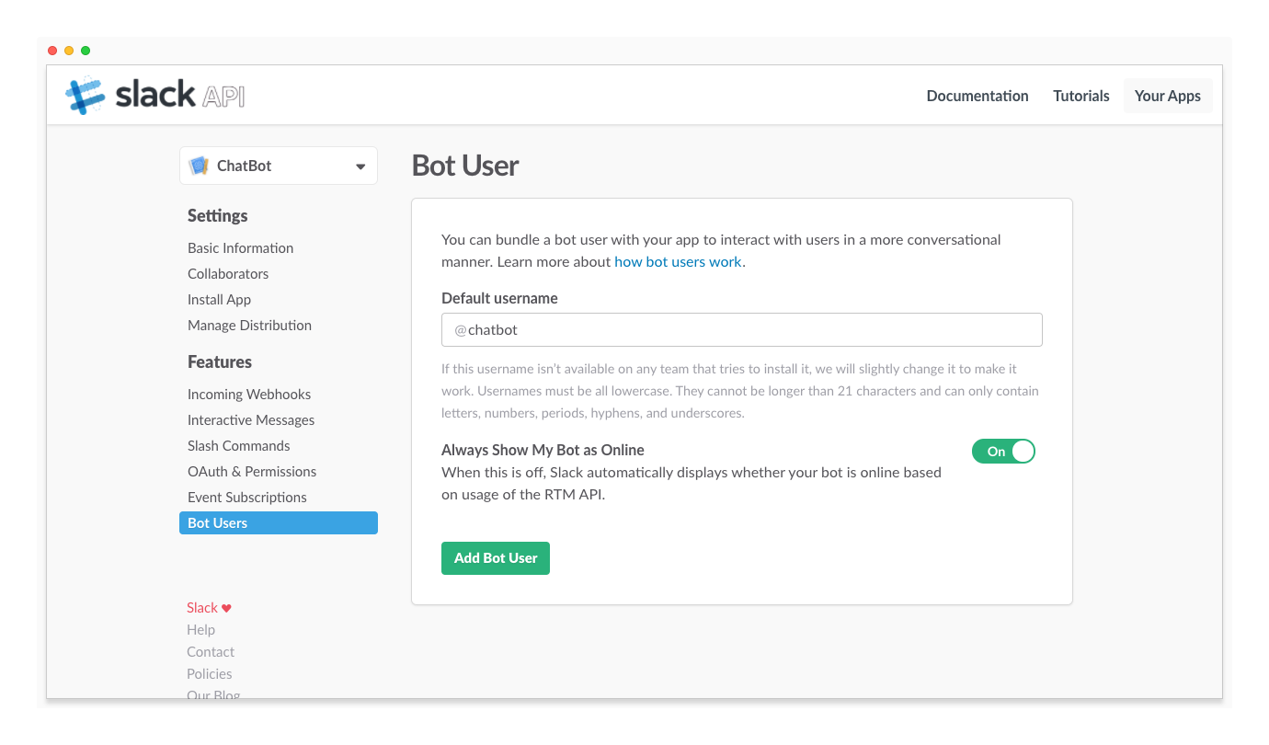Open the Contact footer link
The image size is (1269, 745).
[x=211, y=652]
